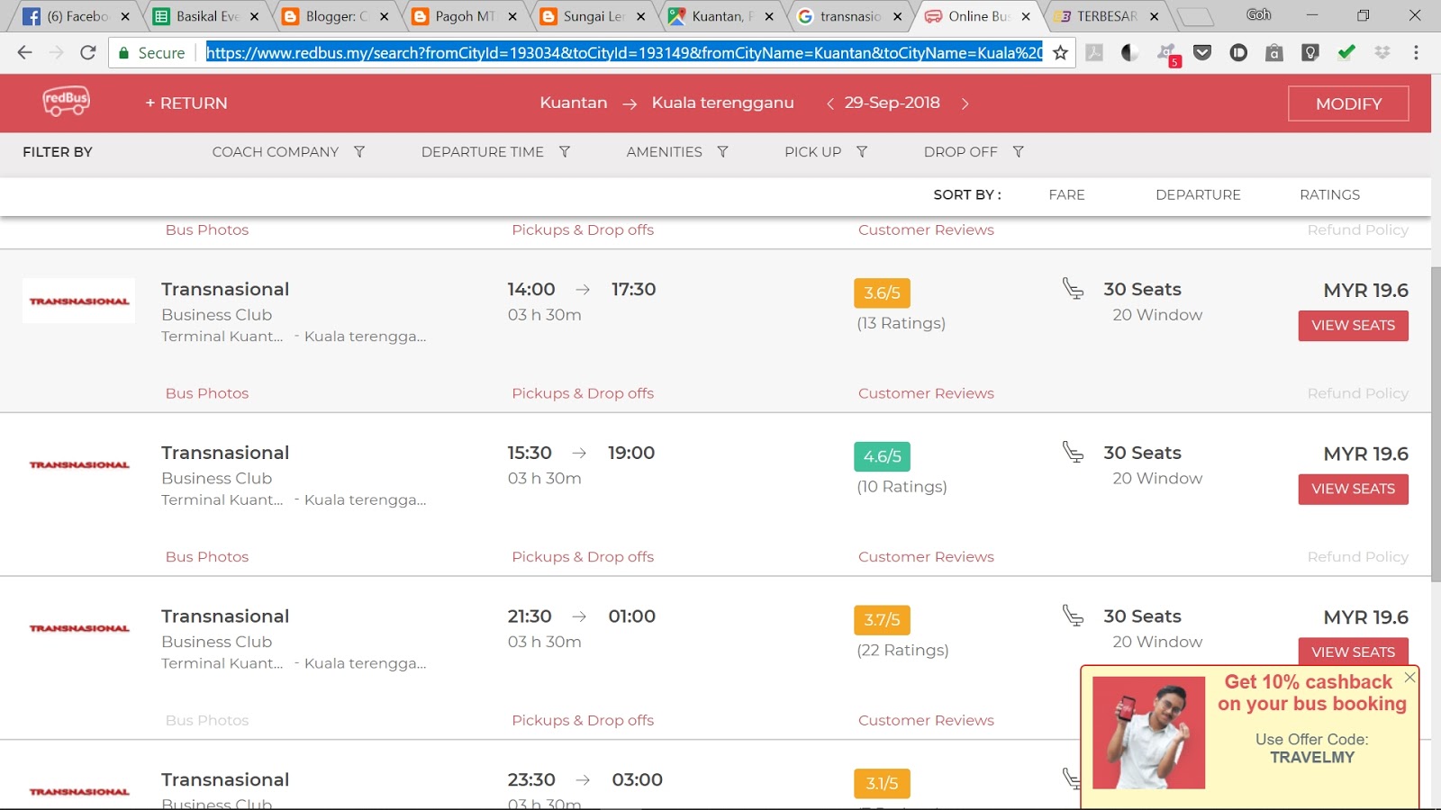Click the browser address bar URL
This screenshot has height=810, width=1441.
pos(624,53)
